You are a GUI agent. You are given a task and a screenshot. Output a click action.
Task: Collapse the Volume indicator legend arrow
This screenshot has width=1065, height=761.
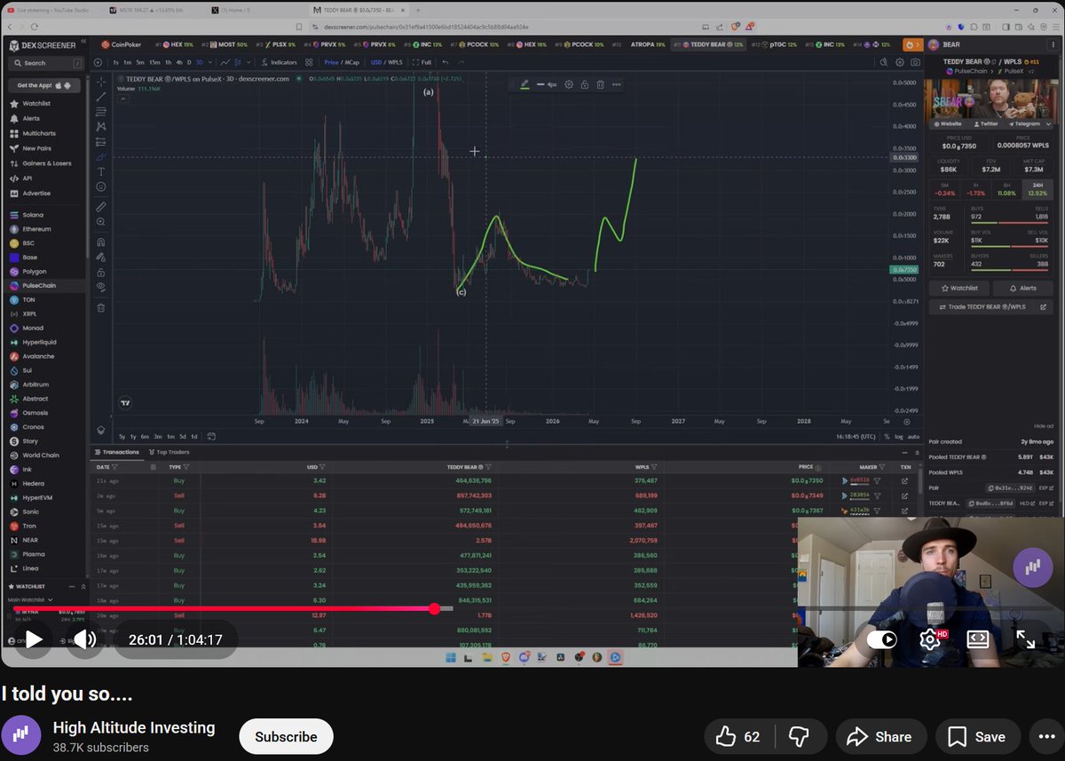coord(123,98)
